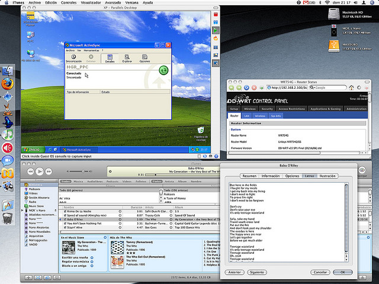Open Controles menu in macOS menu bar
Viewport: 379px width, 284px height.
69,2
